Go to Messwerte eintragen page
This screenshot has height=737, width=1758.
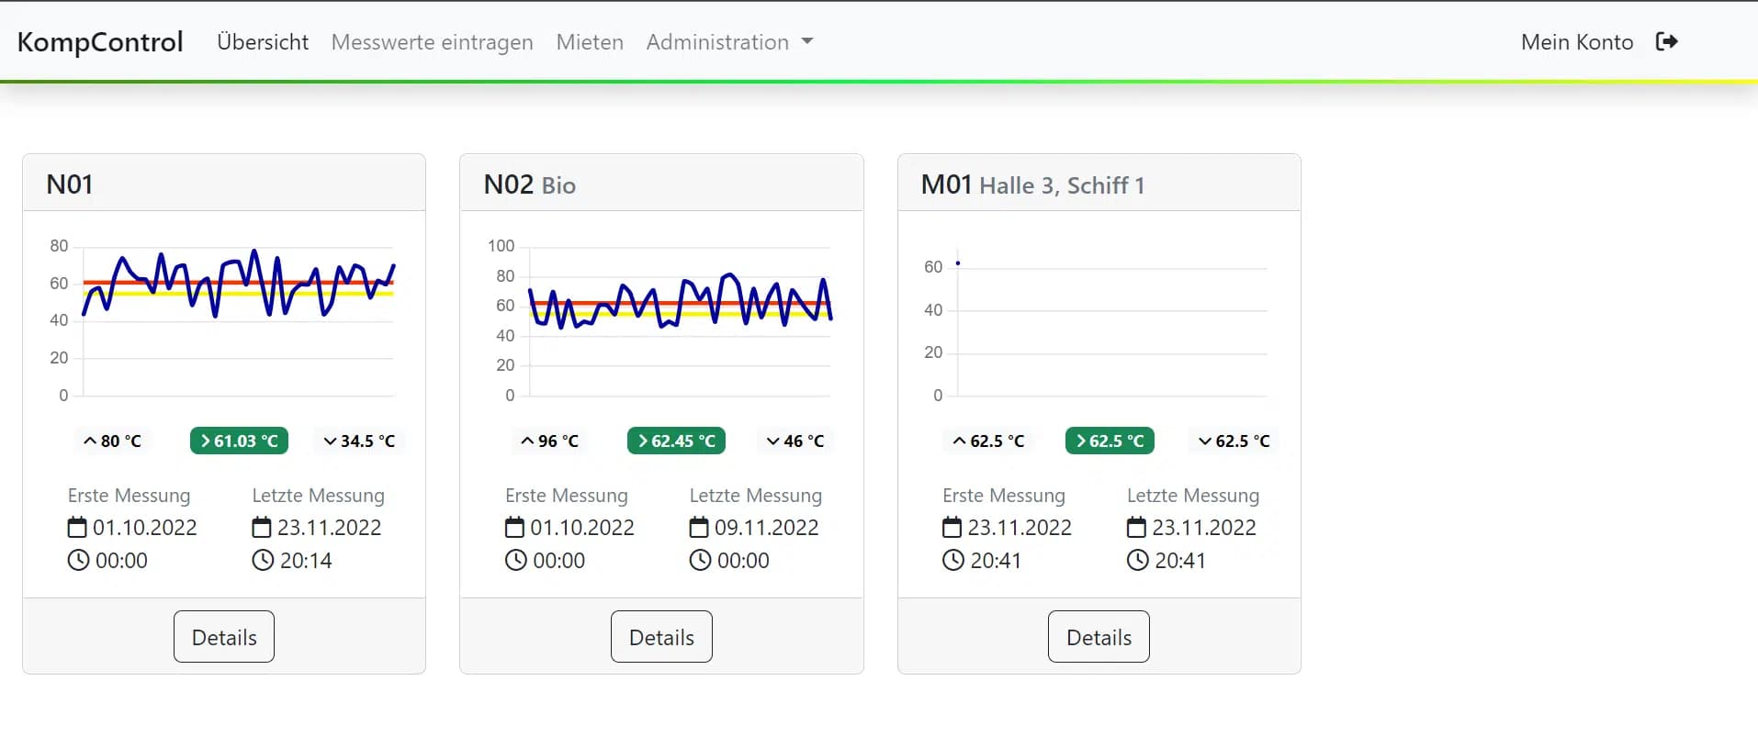(432, 42)
